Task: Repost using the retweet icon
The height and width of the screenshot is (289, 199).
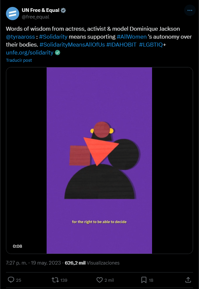Action: pyautogui.click(x=55, y=280)
